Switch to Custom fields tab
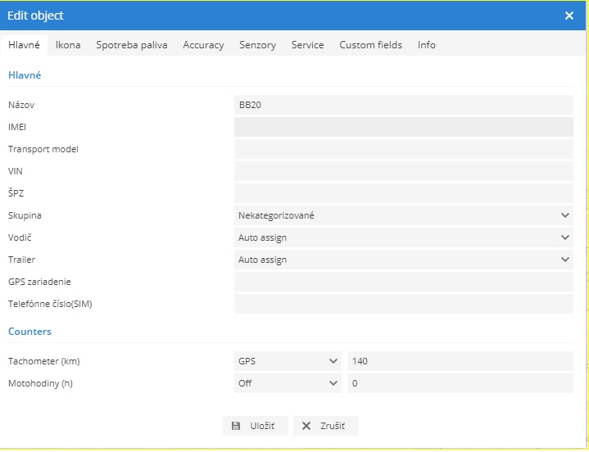The height and width of the screenshot is (452, 589). coord(370,45)
